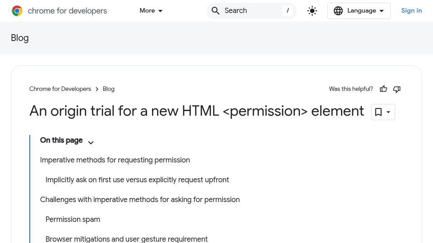Open the Language selector dropdown

click(359, 11)
